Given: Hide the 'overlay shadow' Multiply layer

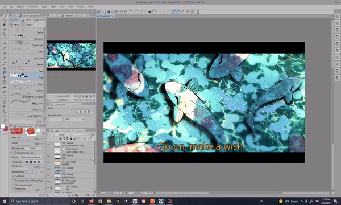Looking at the screenshot, I should click(48, 175).
